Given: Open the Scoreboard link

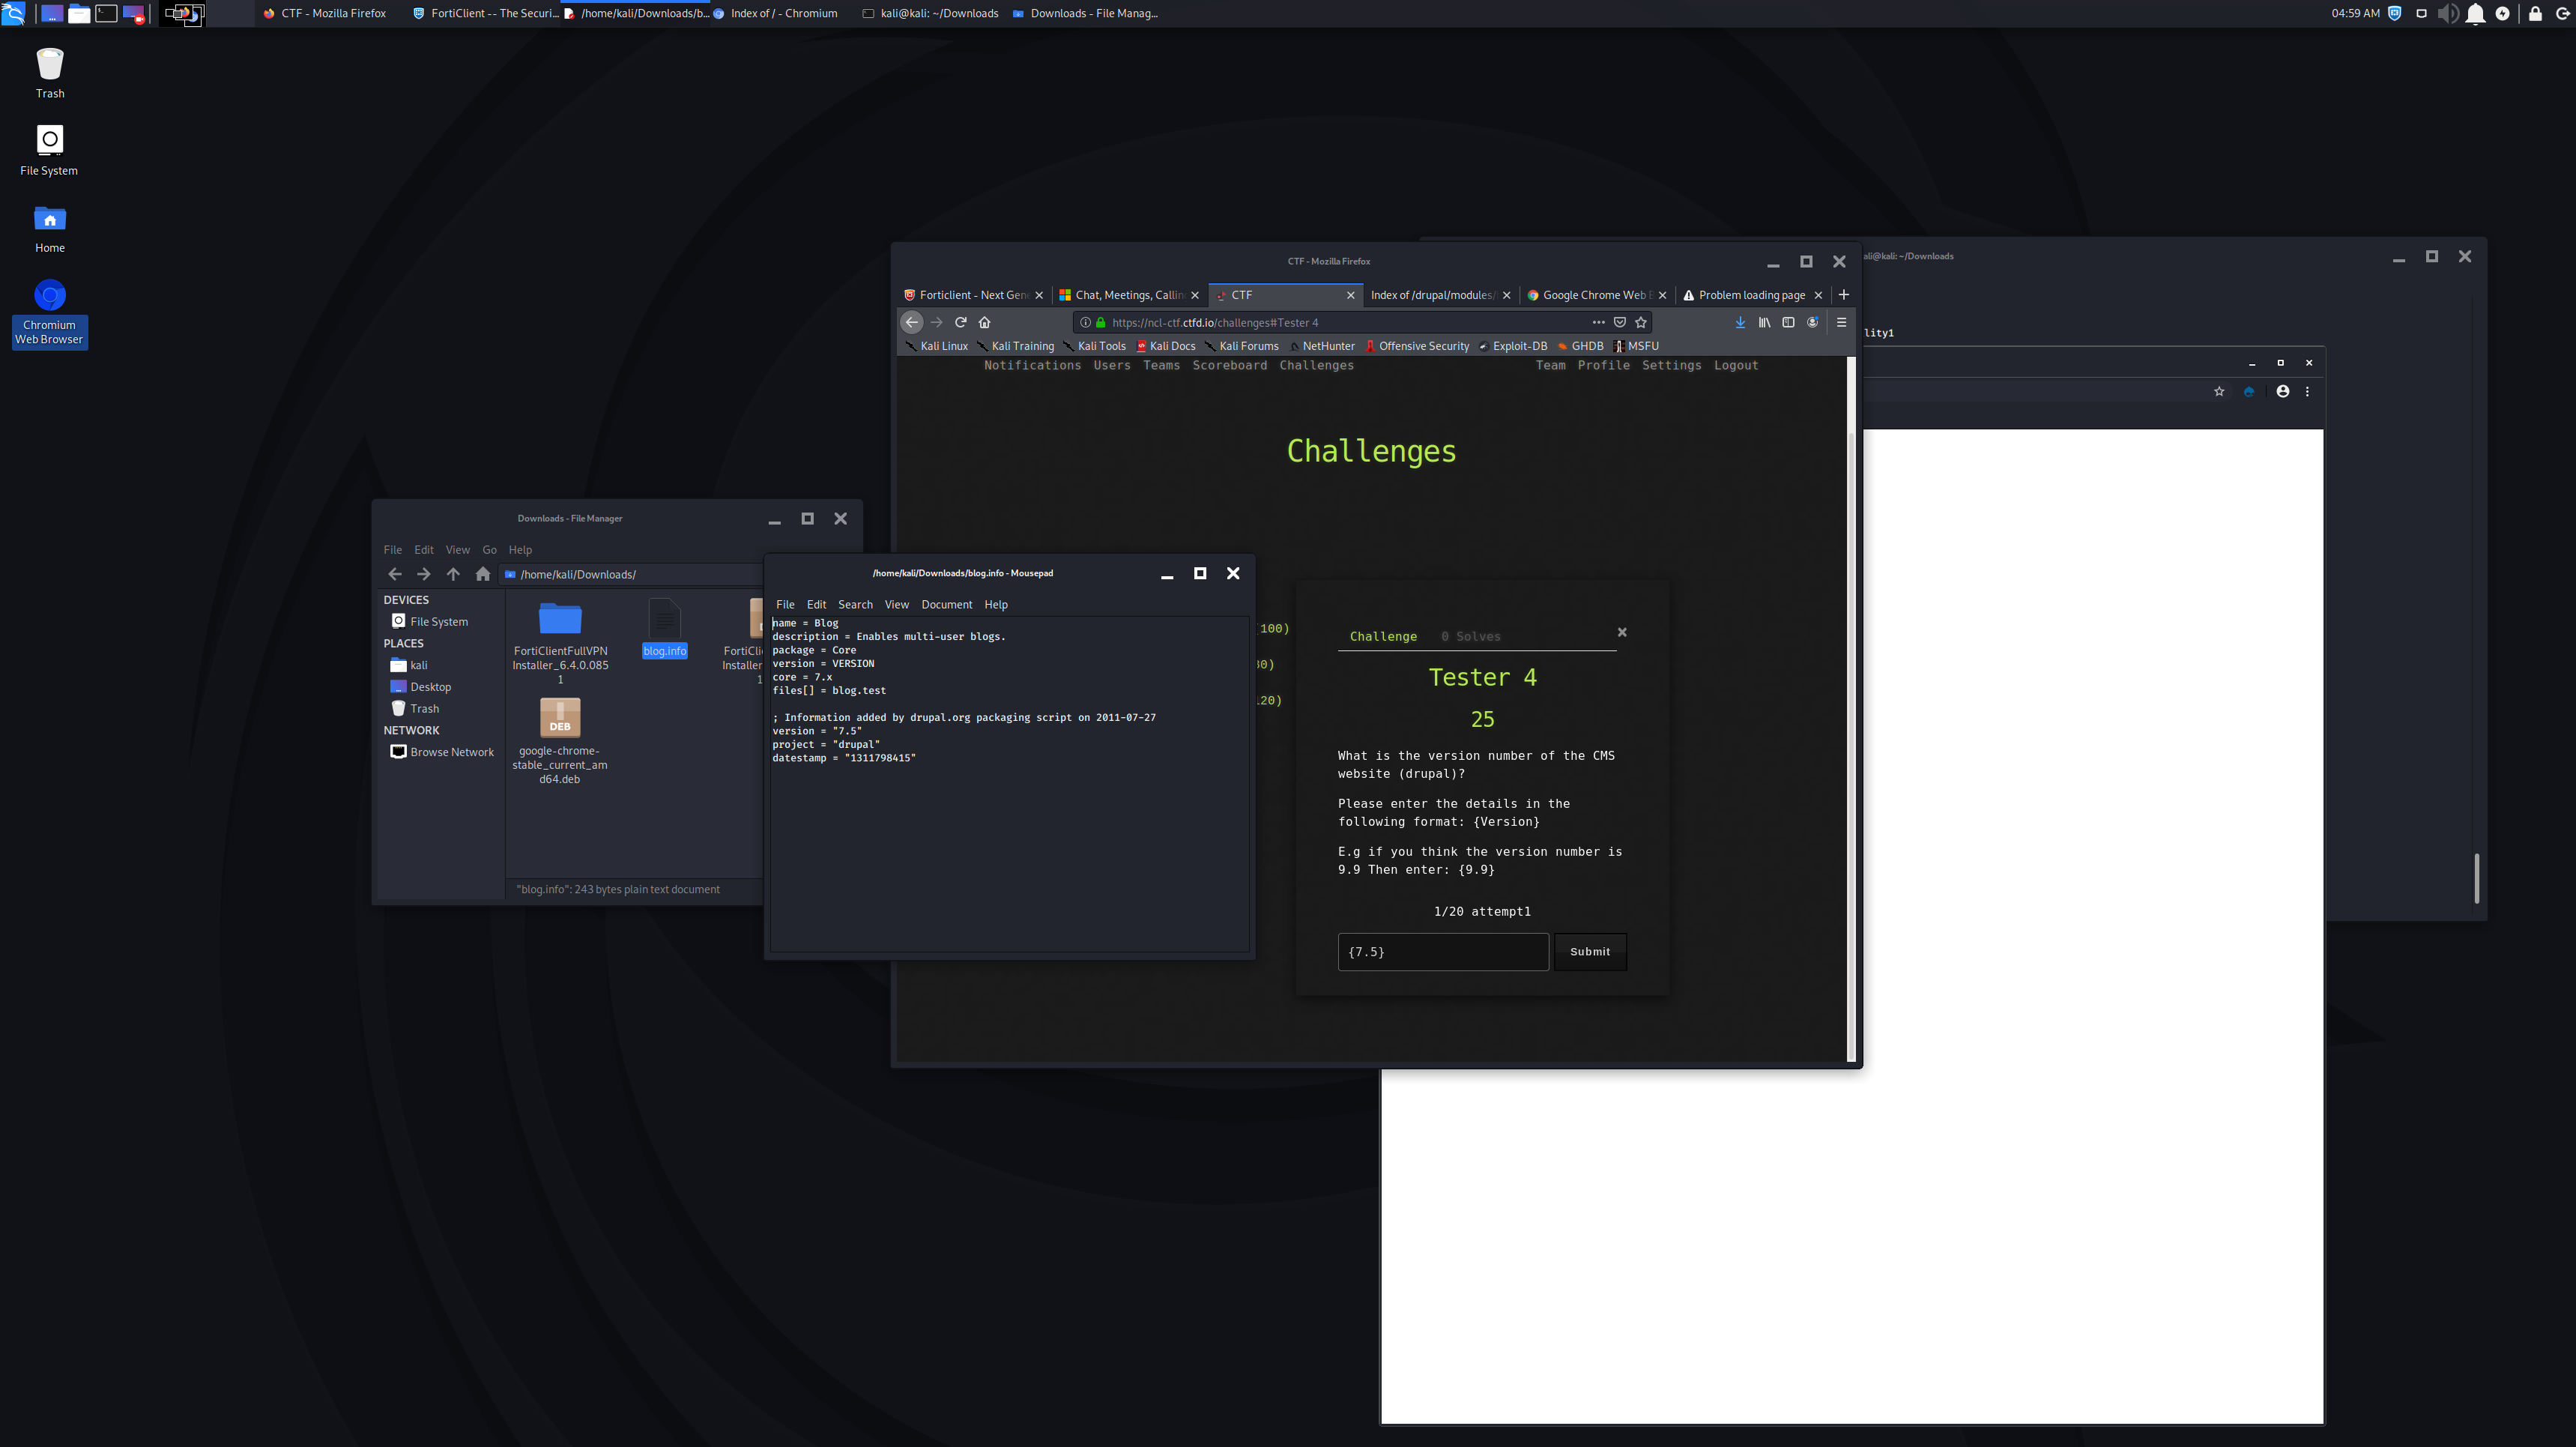Looking at the screenshot, I should pos(1229,365).
